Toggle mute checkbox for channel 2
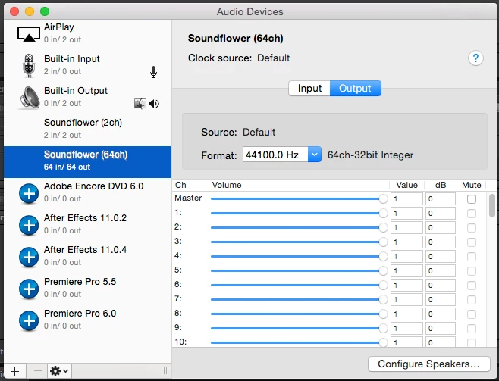 coord(472,228)
